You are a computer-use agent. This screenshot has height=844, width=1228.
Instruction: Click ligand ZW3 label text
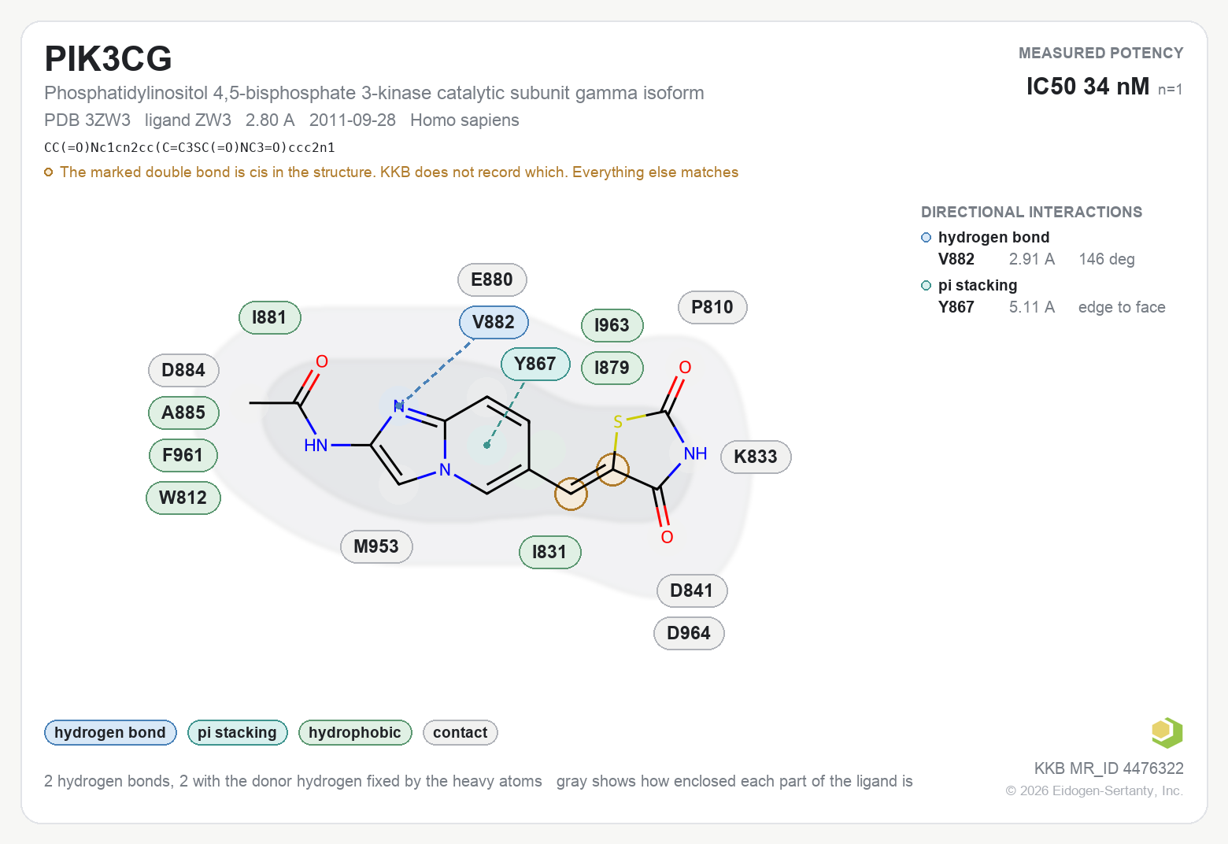[x=188, y=120]
